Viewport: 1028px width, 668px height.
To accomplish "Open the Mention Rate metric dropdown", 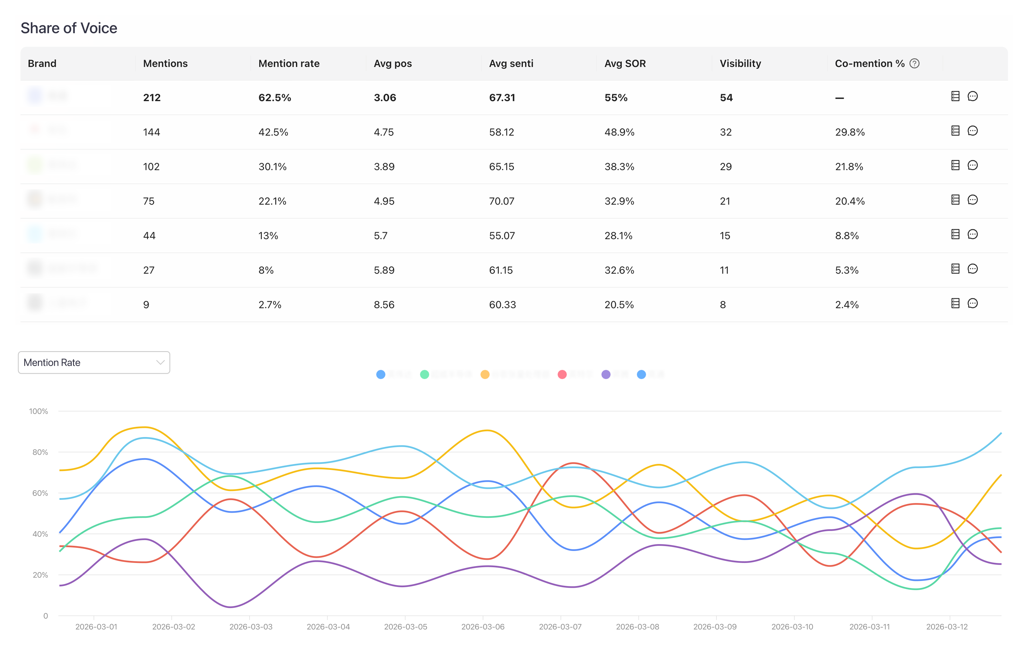I will [x=94, y=363].
